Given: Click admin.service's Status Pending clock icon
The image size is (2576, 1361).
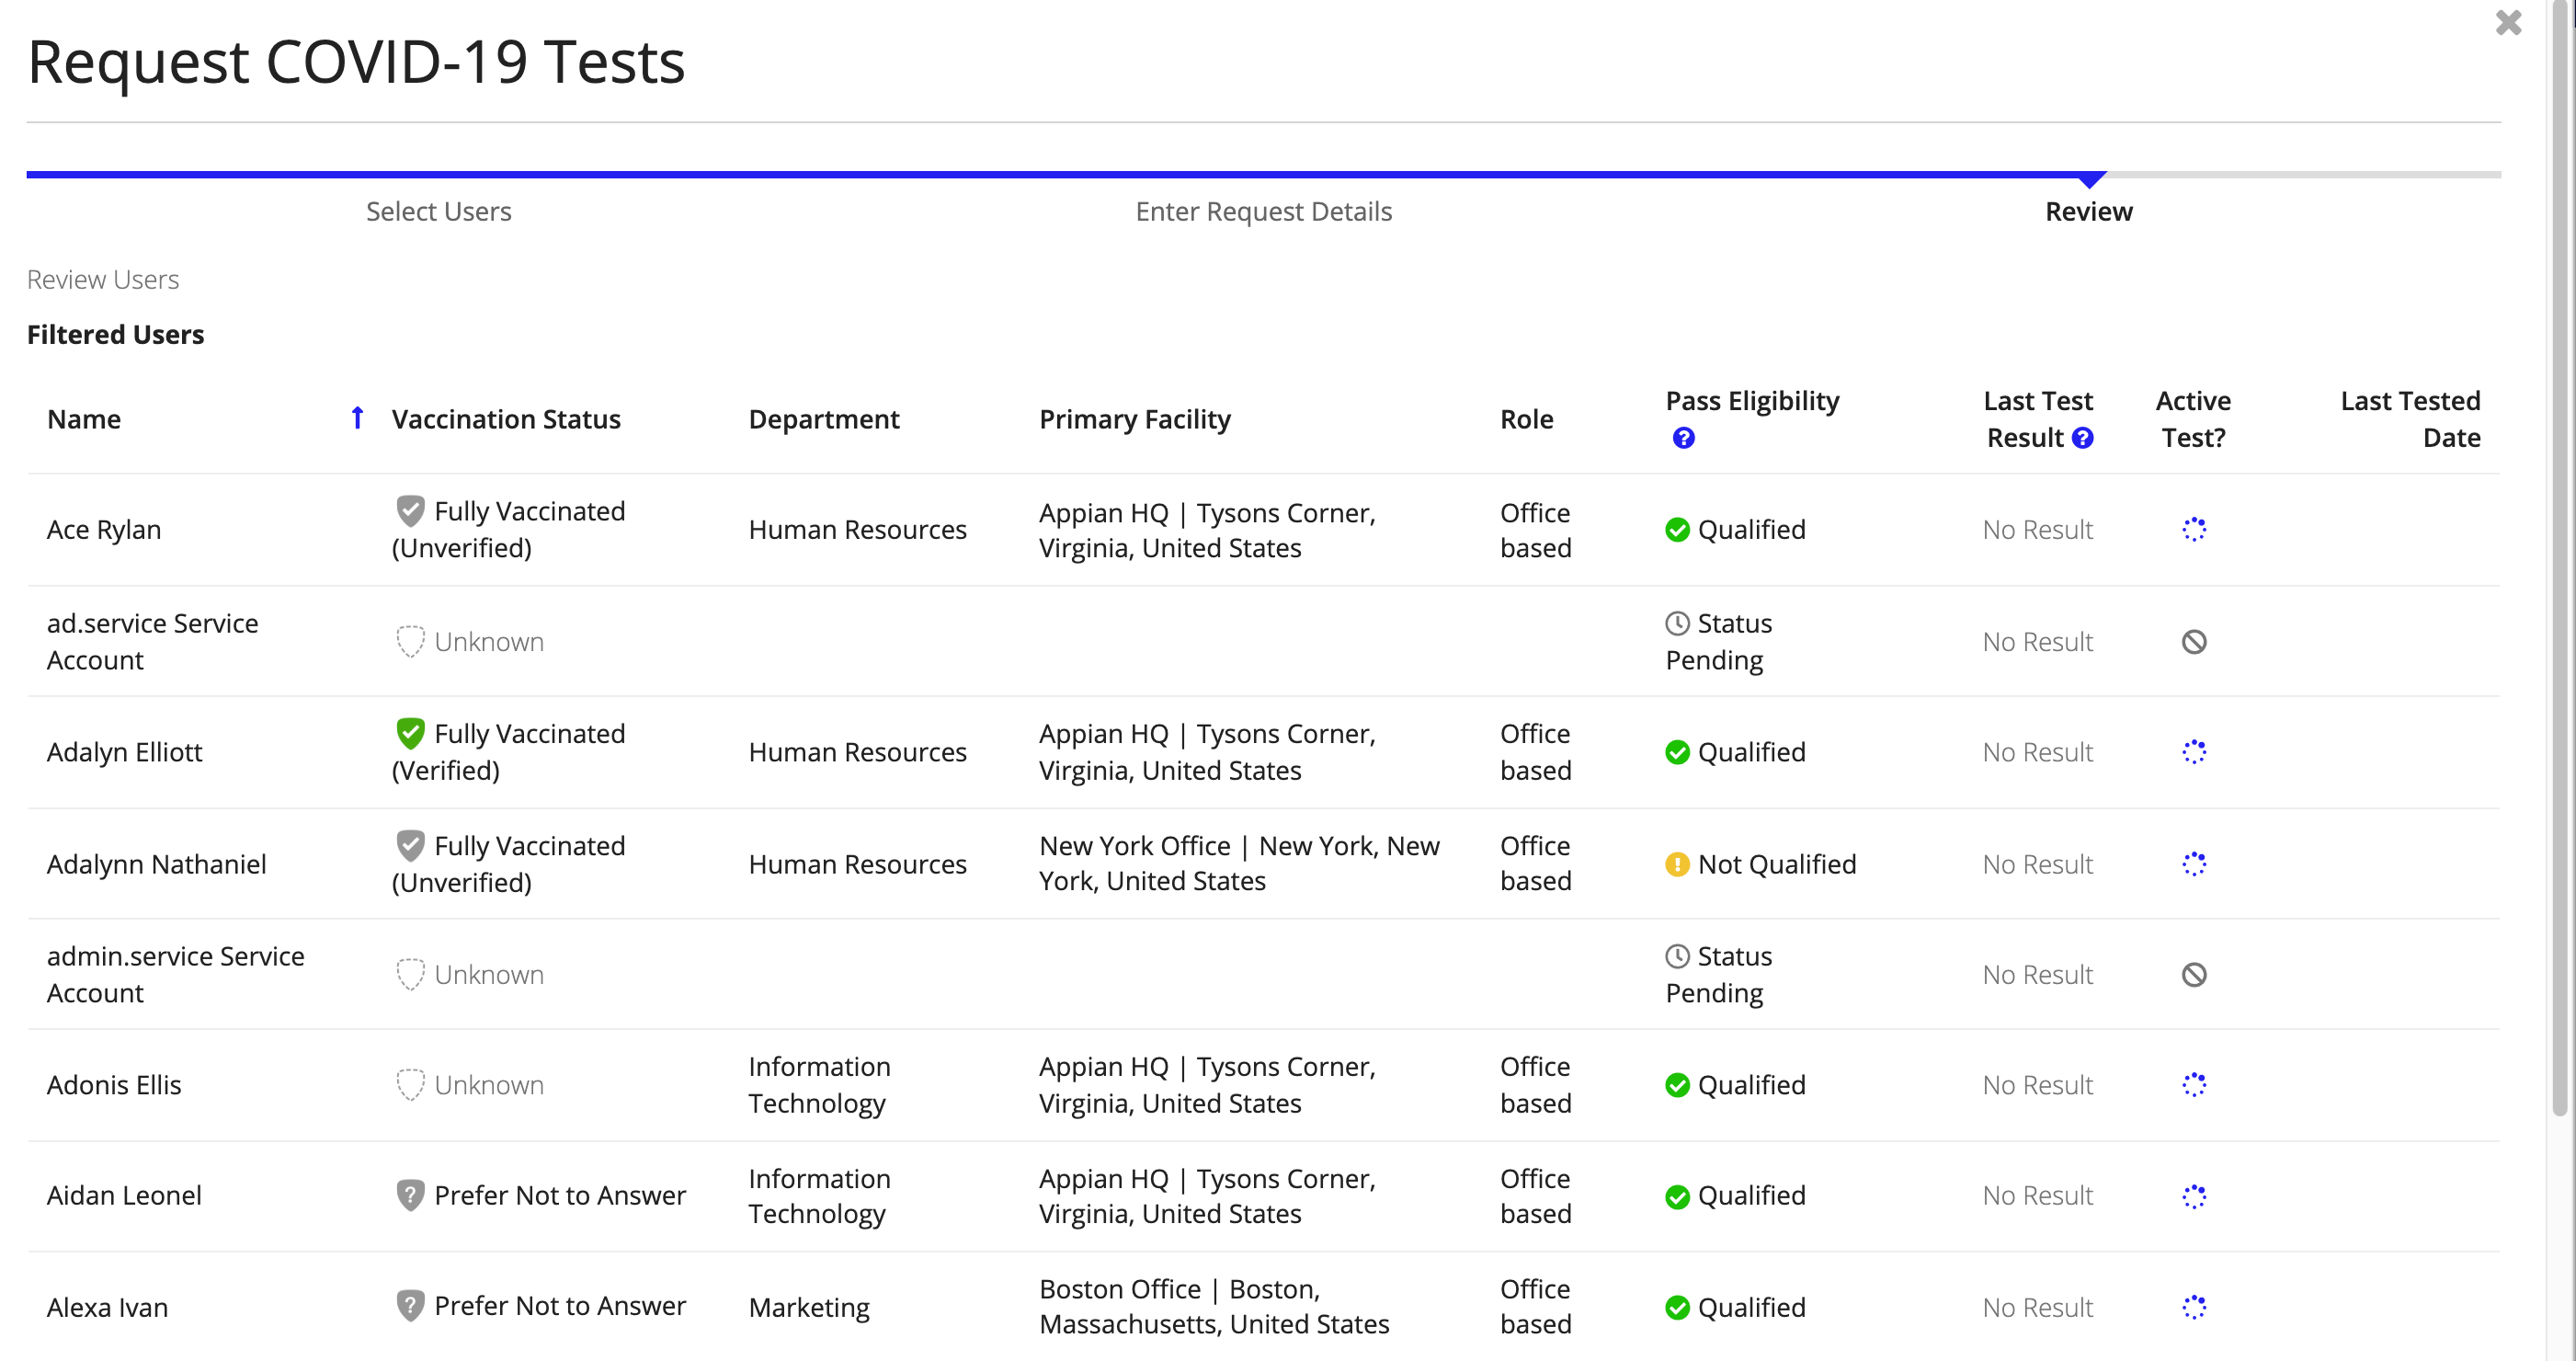Looking at the screenshot, I should click(1677, 956).
